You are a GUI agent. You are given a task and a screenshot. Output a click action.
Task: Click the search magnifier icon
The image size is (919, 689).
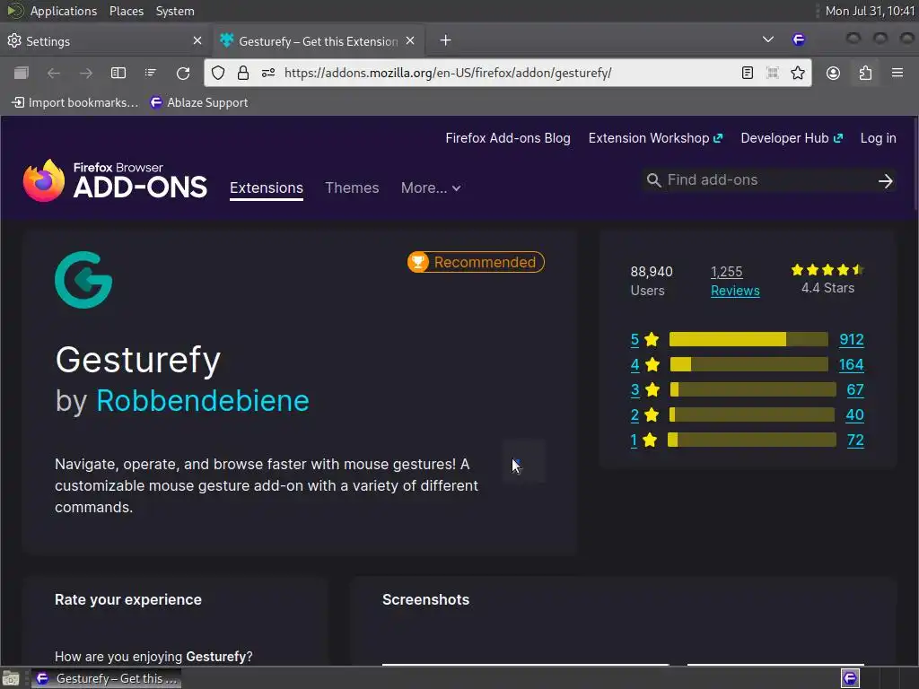[653, 180]
